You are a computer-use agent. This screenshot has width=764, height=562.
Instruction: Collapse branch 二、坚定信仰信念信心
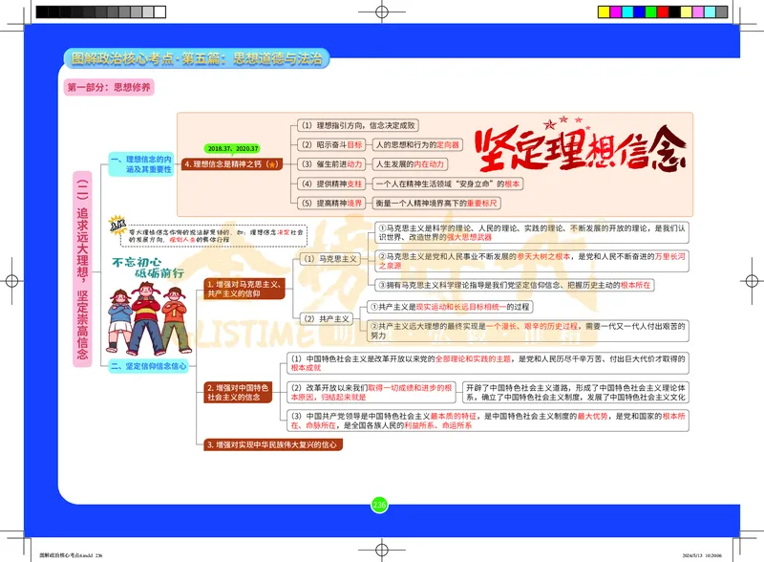coord(148,366)
